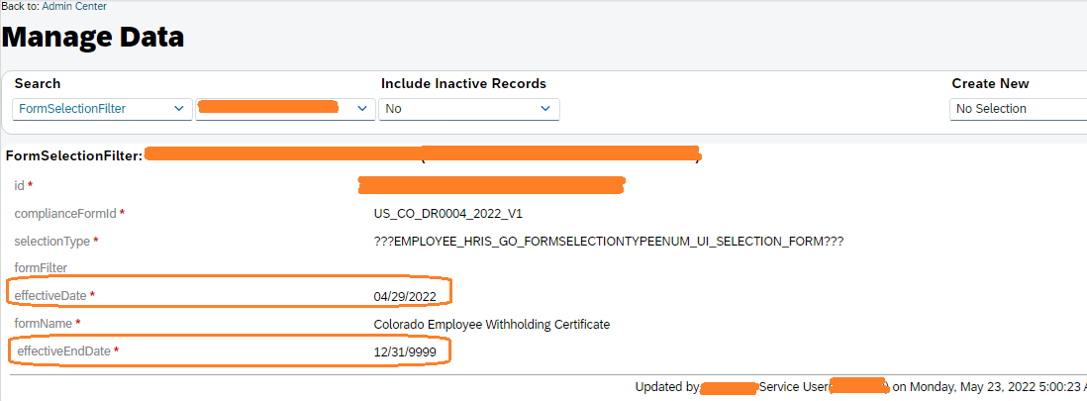1087x401 pixels.
Task: Click the effectiveEndDate value 12/31/9999
Action: click(x=405, y=352)
